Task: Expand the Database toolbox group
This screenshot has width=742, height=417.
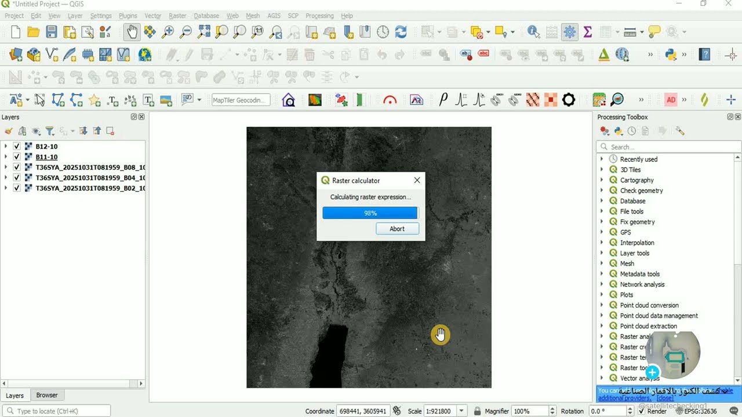Action: pyautogui.click(x=602, y=201)
